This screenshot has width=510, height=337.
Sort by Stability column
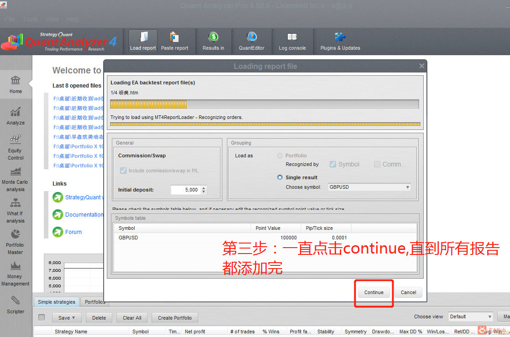coord(327,332)
